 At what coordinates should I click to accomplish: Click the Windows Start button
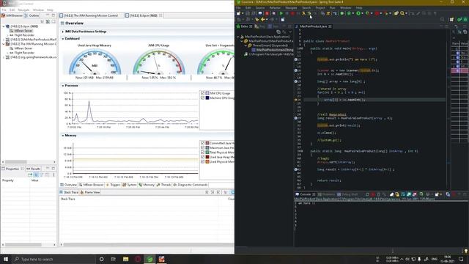(6, 259)
